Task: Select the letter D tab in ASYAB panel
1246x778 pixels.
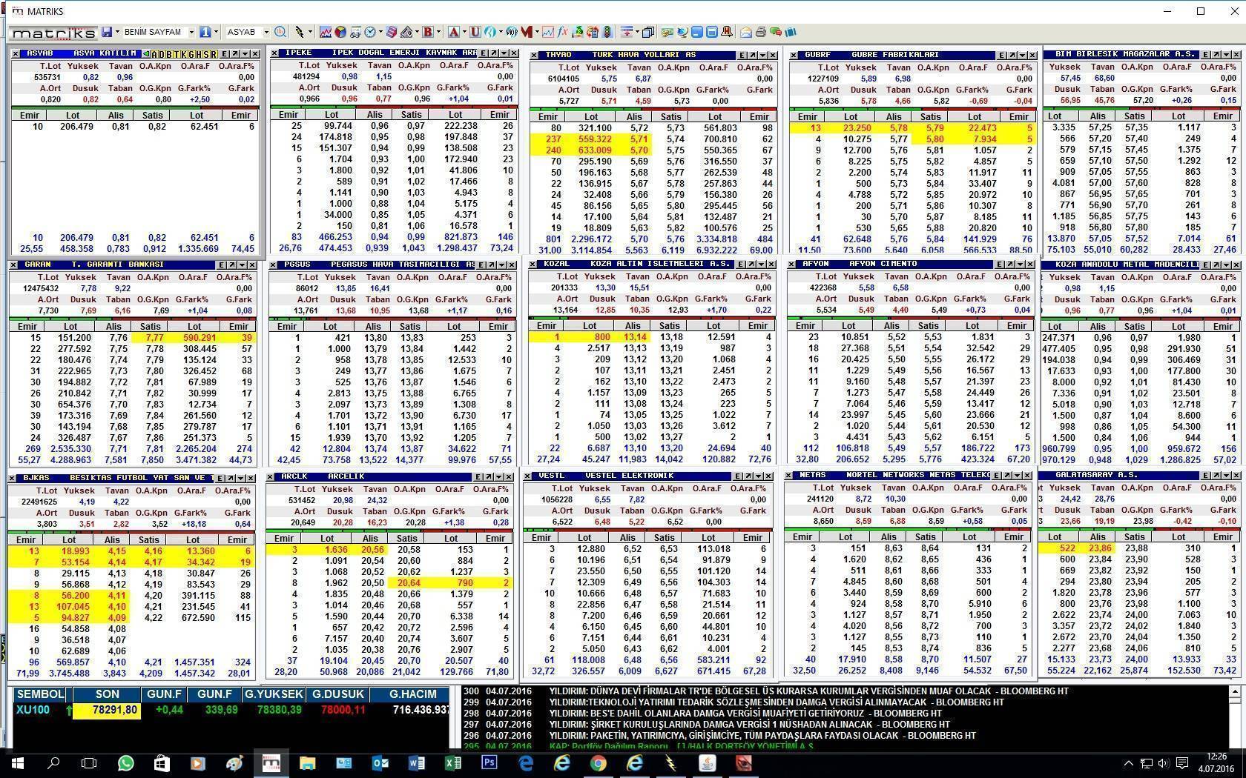Action: click(x=163, y=54)
